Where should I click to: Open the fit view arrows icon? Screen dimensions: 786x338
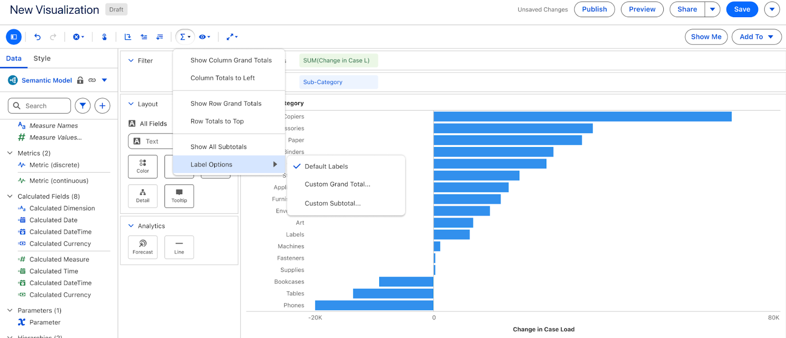tap(232, 37)
